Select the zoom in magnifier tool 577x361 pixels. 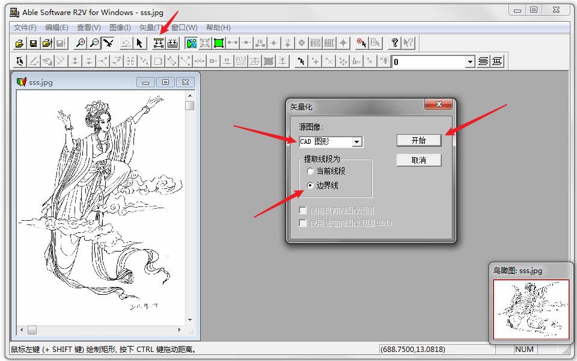80,43
